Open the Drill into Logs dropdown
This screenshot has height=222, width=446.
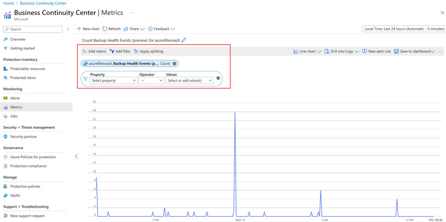342,51
